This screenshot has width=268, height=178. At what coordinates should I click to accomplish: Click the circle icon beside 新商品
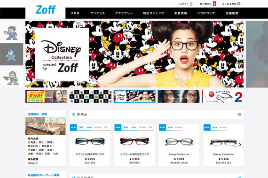click(x=74, y=114)
